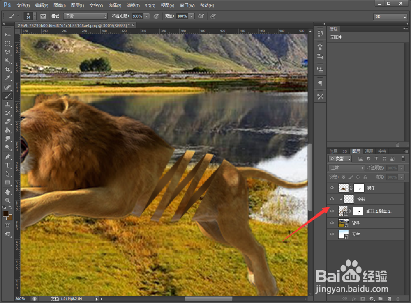The height and width of the screenshot is (303, 411).
Task: Switch to the 通道 tab
Action: click(369, 151)
